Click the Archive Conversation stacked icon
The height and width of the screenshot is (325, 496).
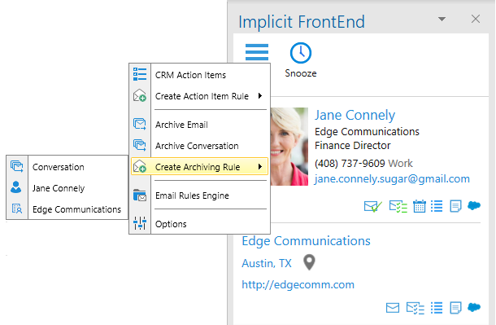click(140, 145)
